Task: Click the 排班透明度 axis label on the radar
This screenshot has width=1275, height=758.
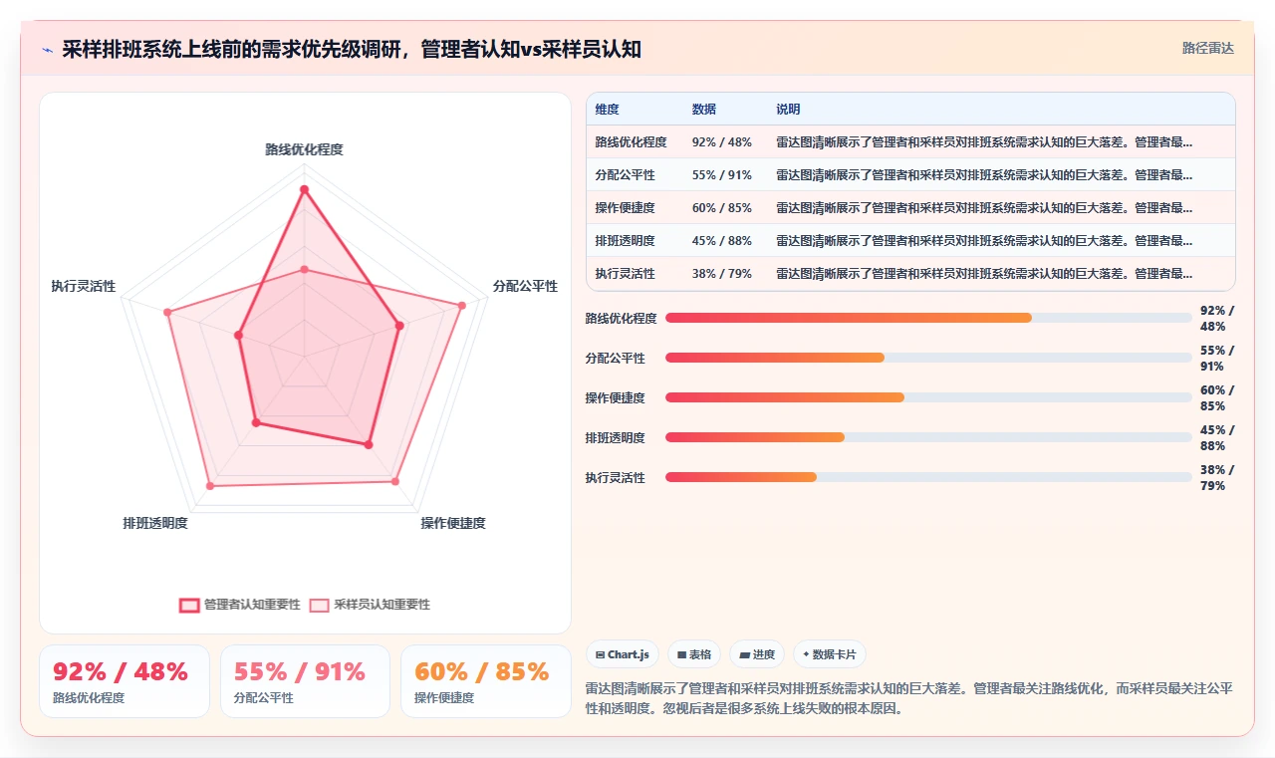Action: [x=155, y=523]
